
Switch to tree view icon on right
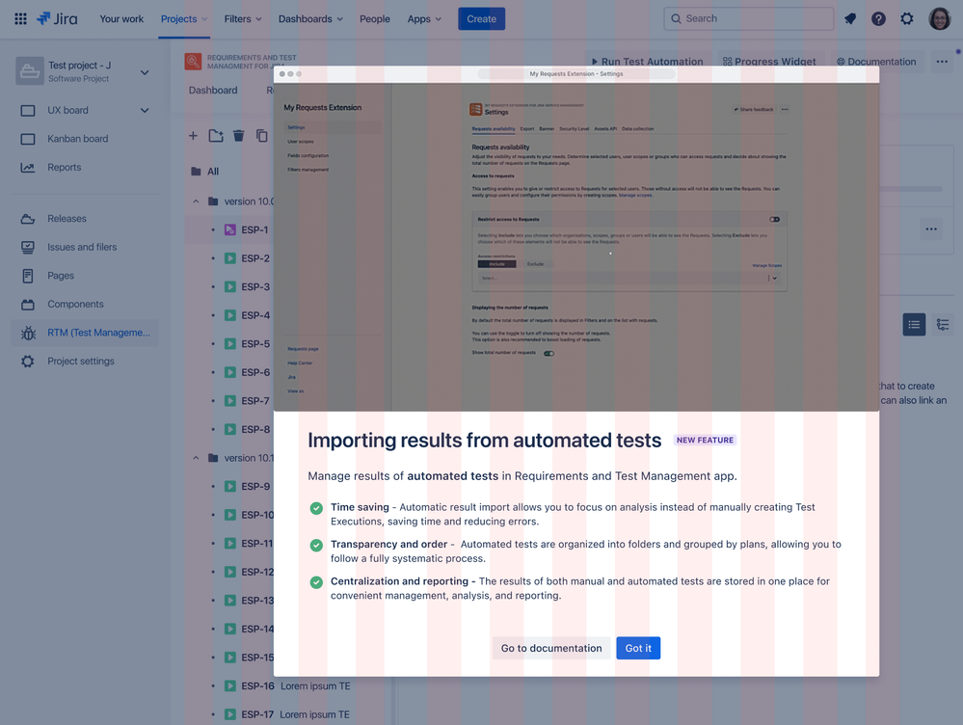(x=942, y=324)
